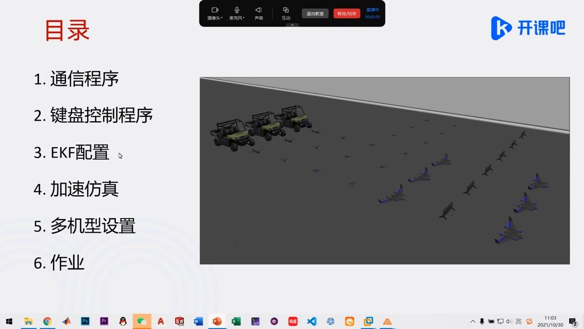Click the 退出教室 (exit classroom) button
This screenshot has width=584, height=329.
click(316, 13)
